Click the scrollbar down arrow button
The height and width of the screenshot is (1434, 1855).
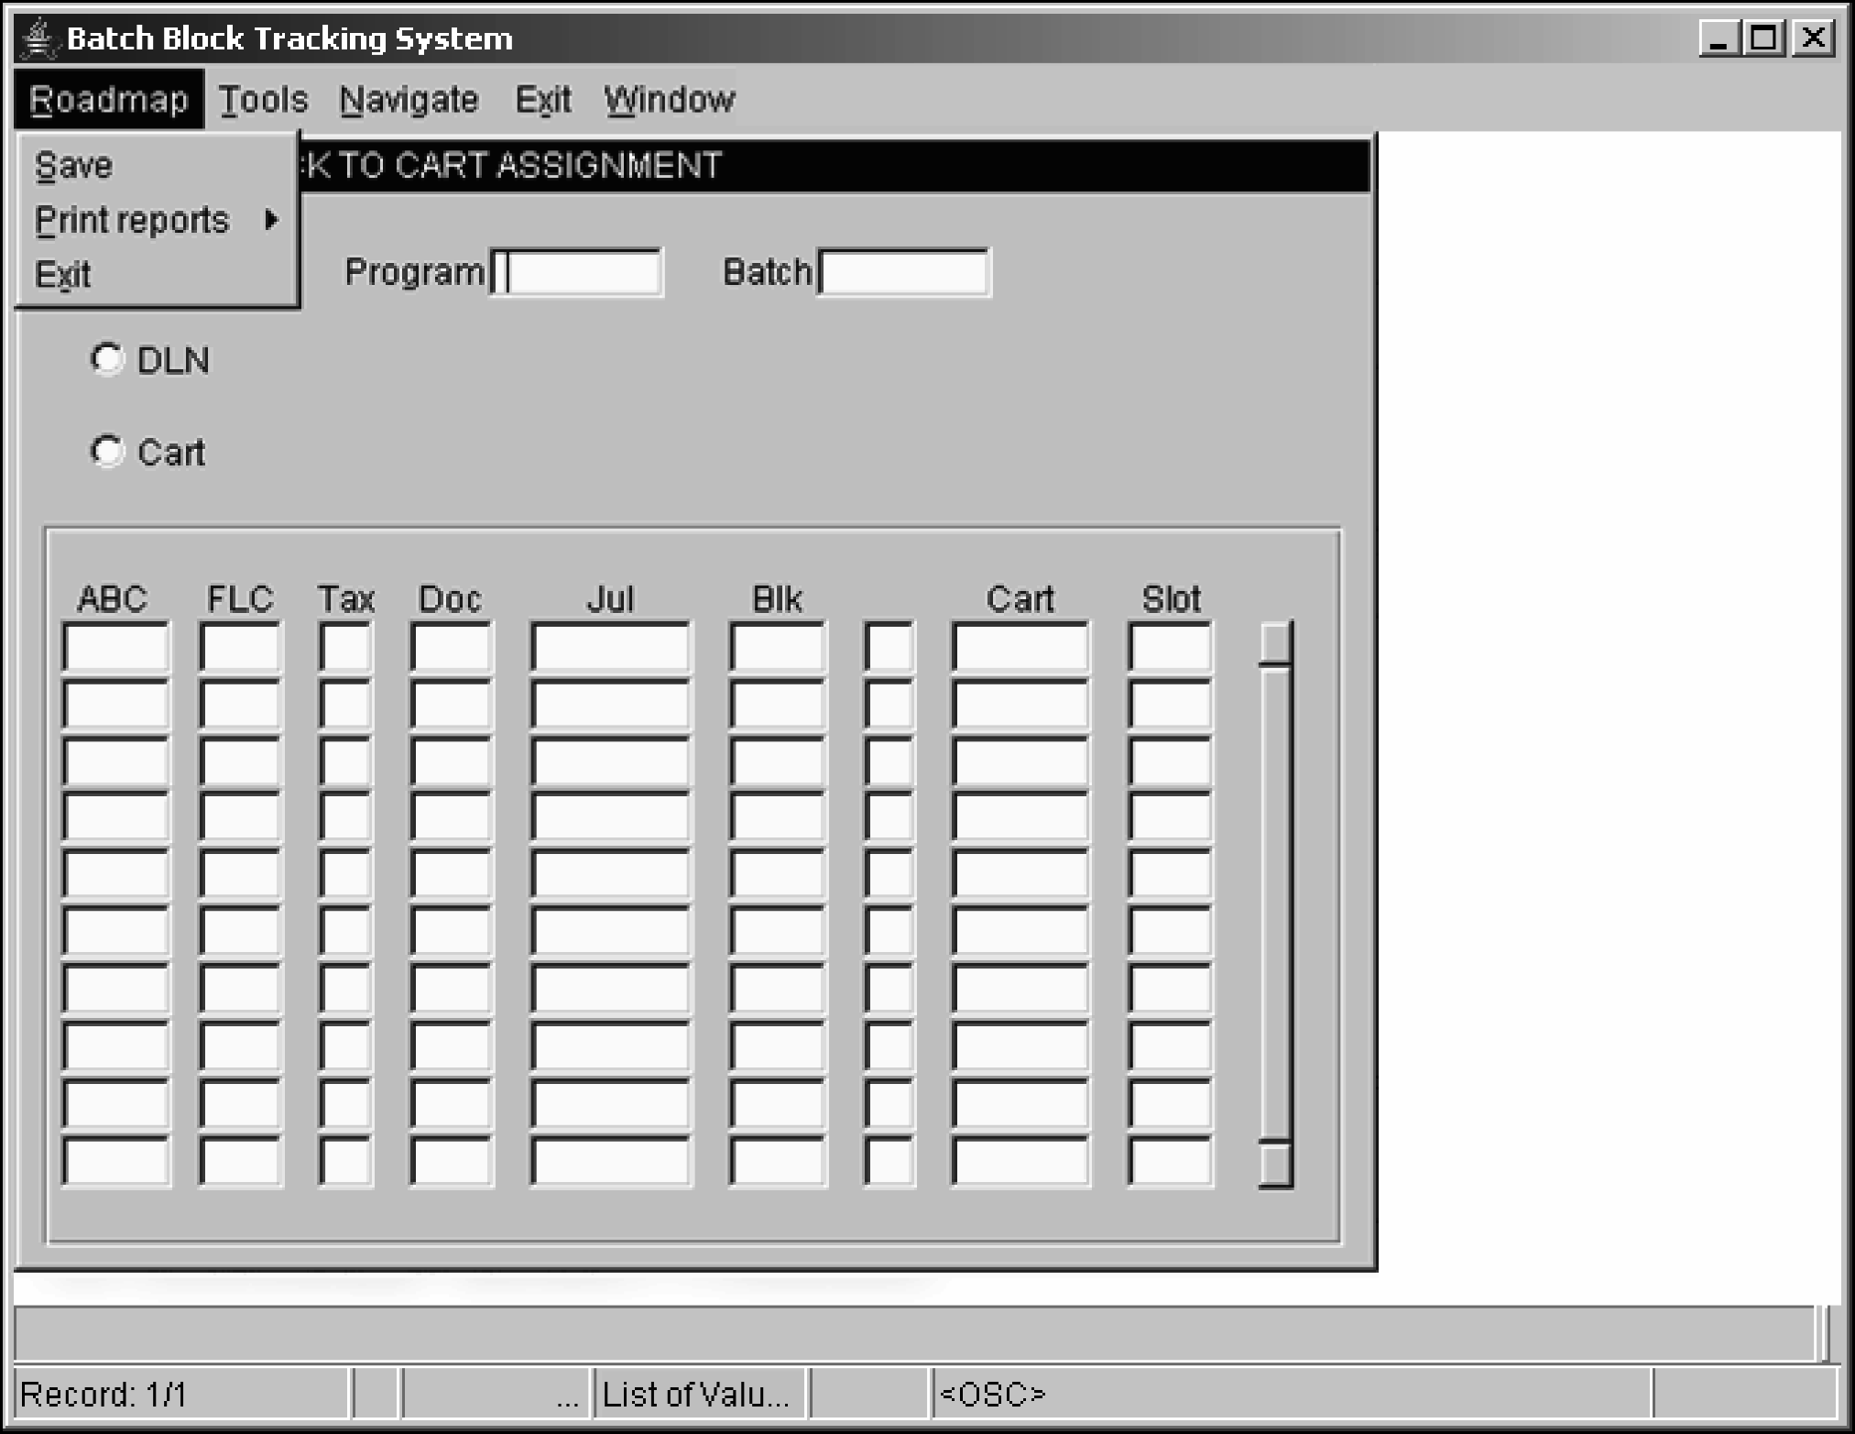1275,1164
